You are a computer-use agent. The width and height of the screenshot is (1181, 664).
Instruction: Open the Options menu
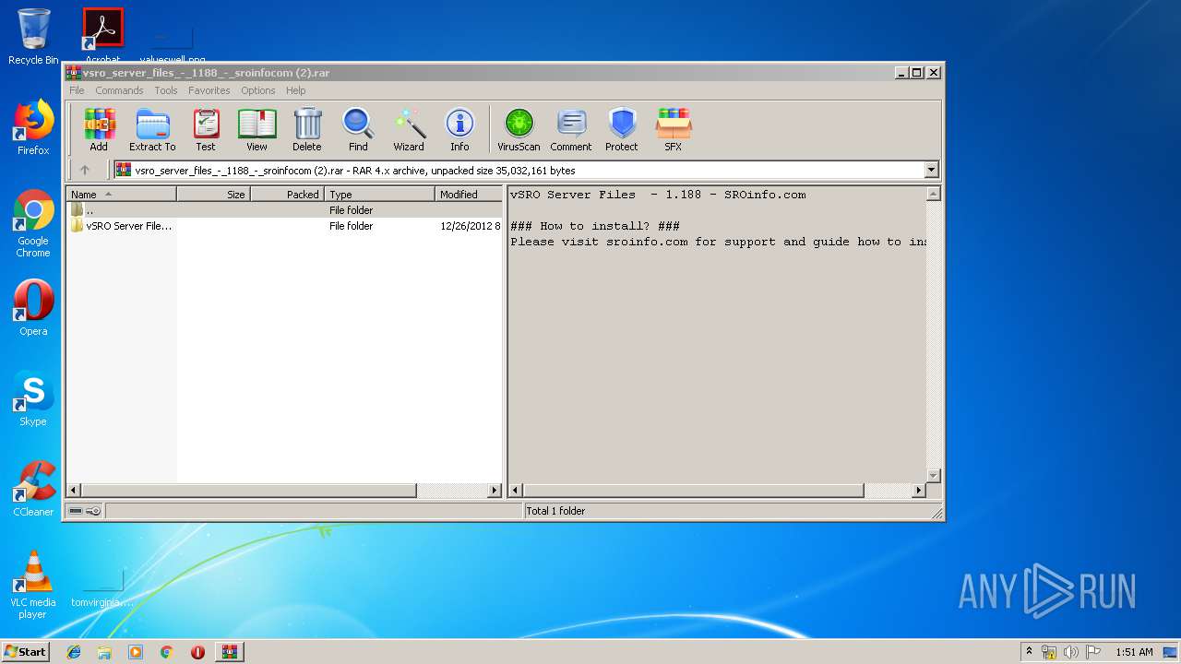(258, 90)
